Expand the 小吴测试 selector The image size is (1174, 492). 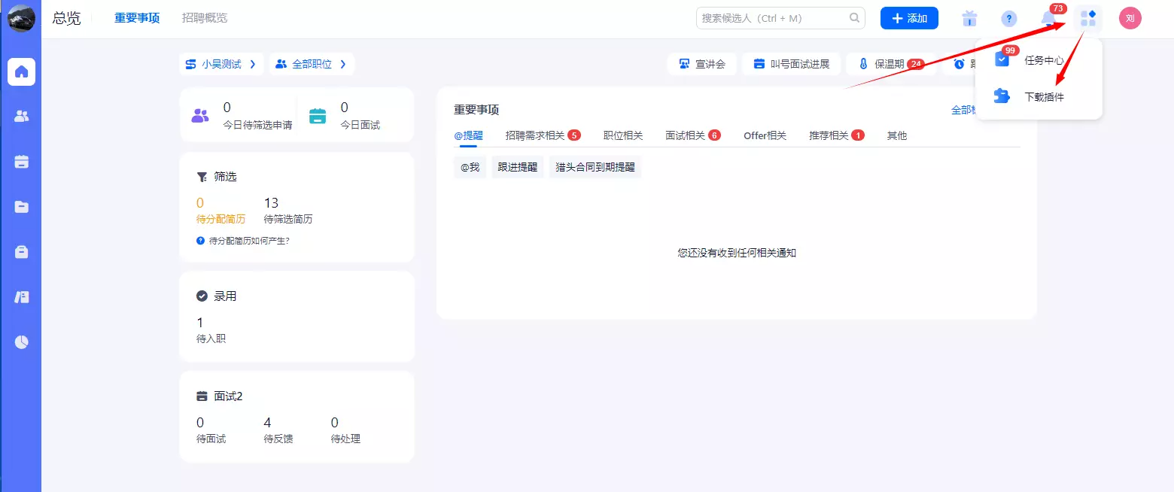tap(221, 65)
